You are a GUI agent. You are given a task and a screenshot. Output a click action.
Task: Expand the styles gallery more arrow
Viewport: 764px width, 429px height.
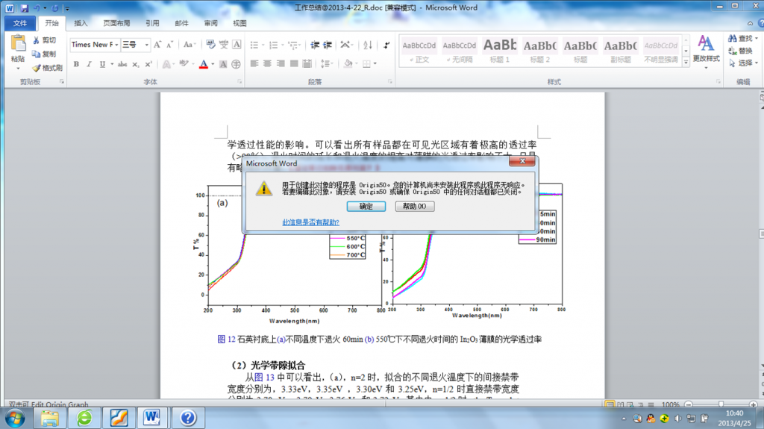point(686,61)
